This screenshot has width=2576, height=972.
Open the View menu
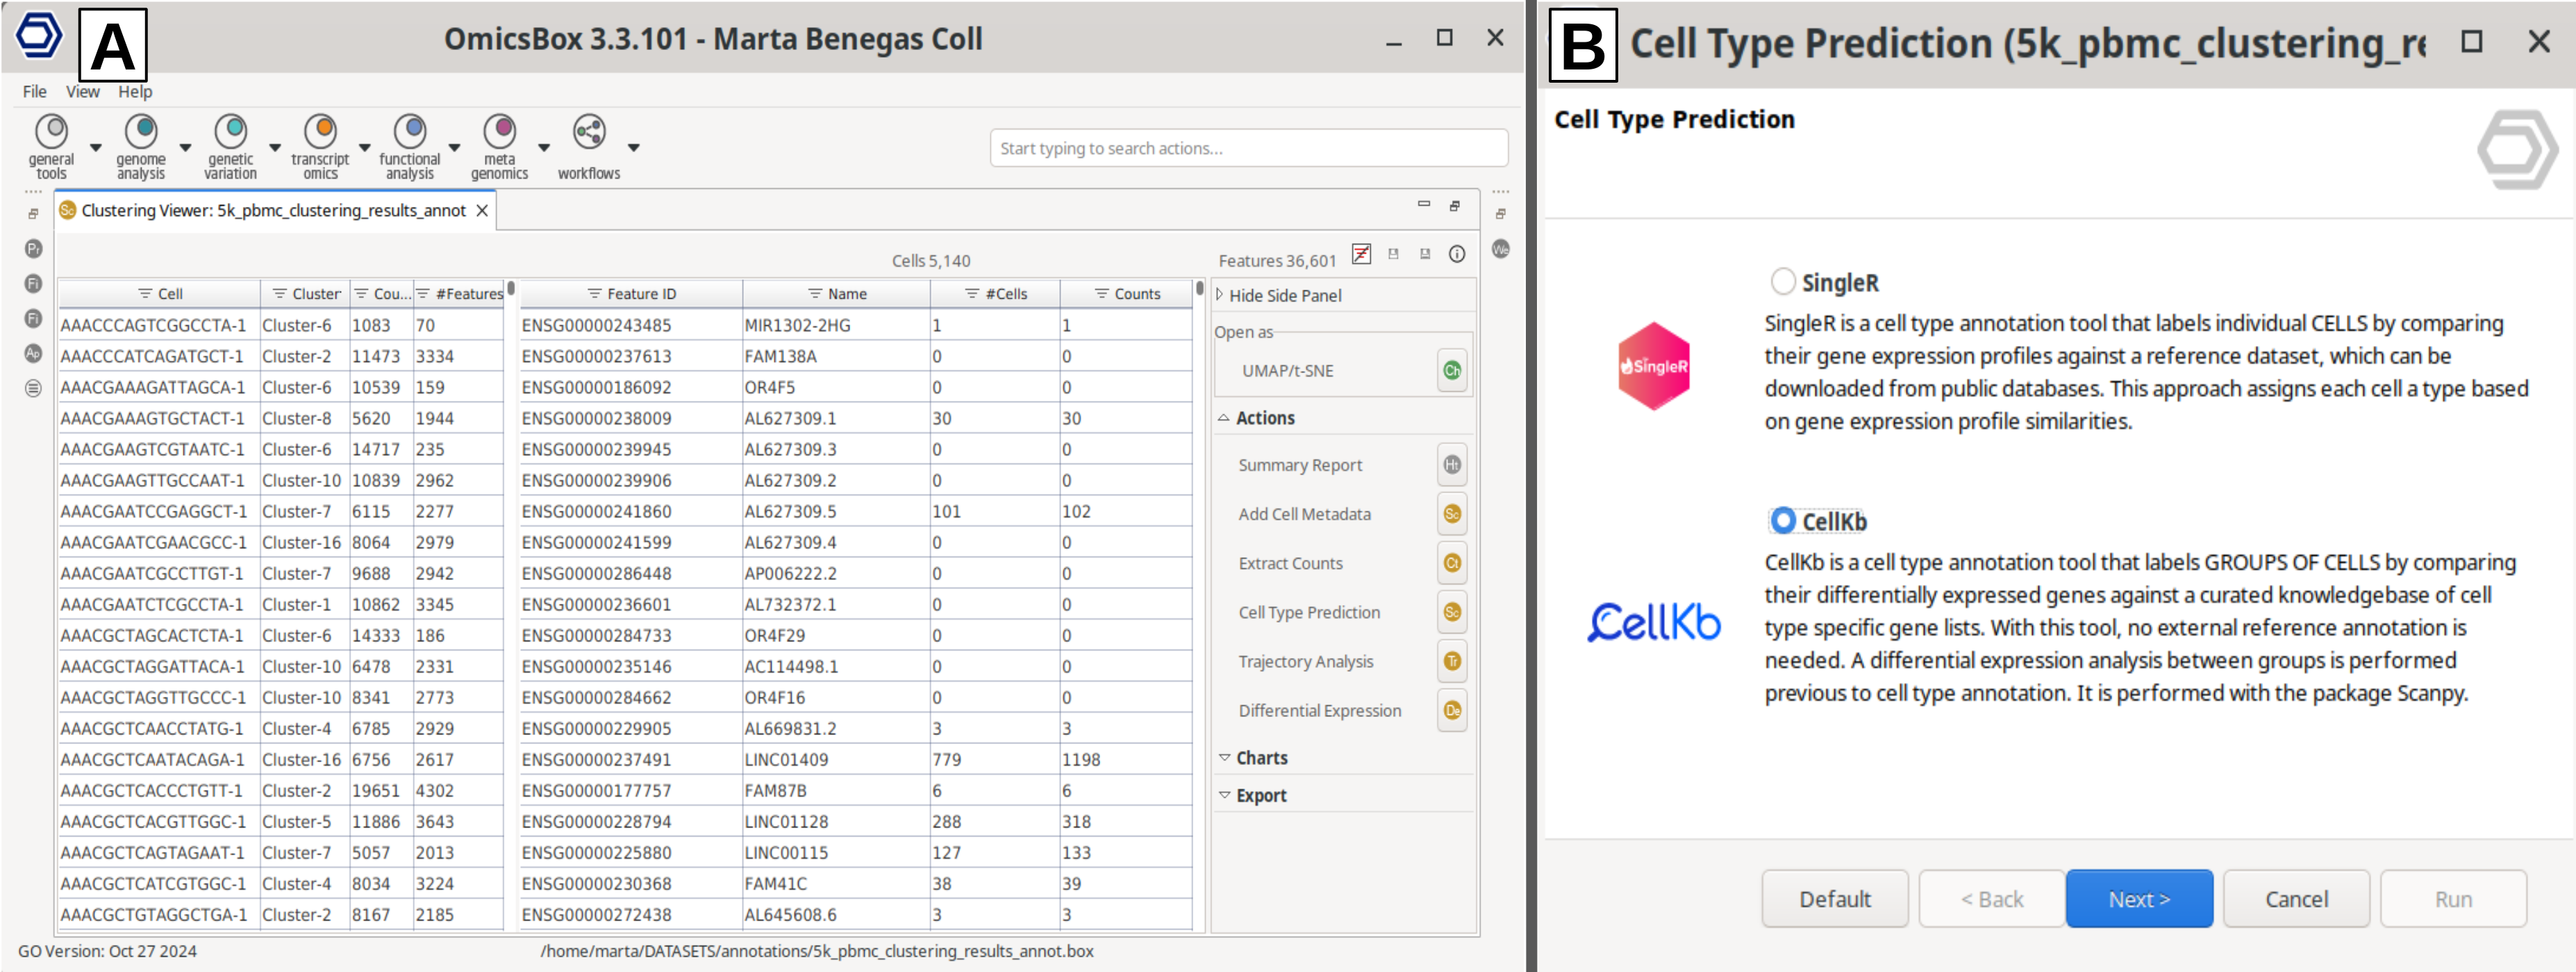(x=82, y=92)
